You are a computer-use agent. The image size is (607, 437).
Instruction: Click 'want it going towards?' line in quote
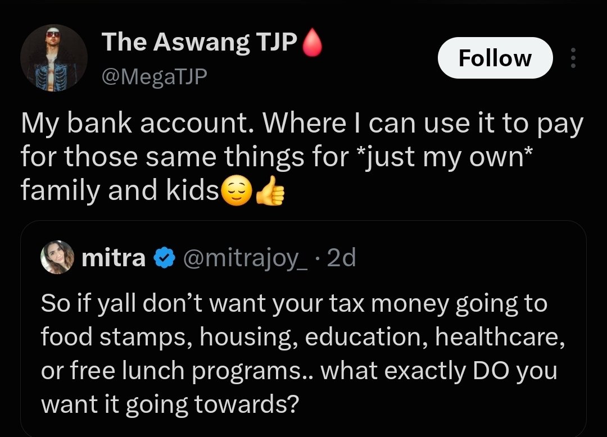(x=170, y=404)
